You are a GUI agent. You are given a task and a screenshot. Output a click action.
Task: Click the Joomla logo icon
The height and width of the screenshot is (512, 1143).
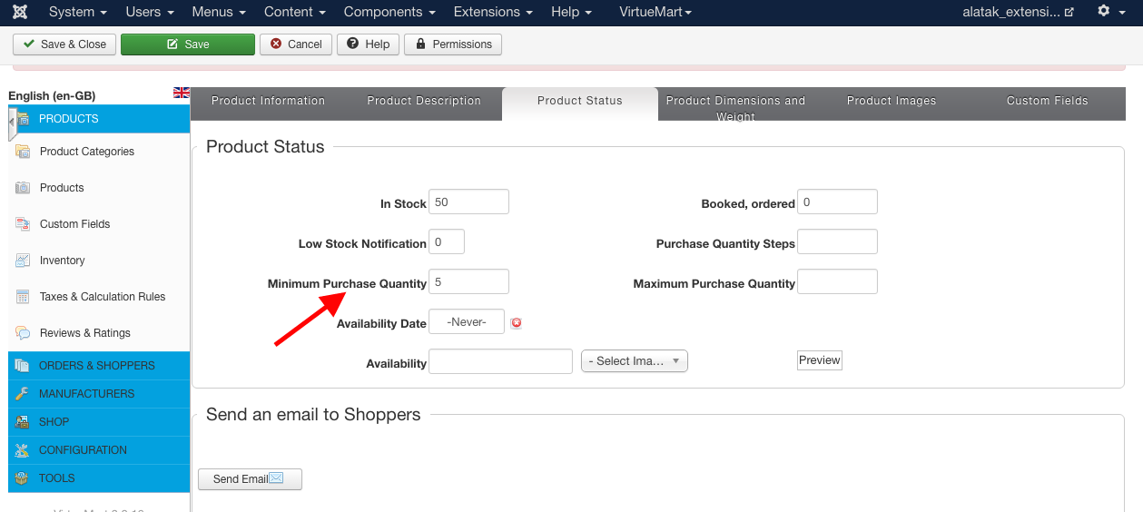20,12
